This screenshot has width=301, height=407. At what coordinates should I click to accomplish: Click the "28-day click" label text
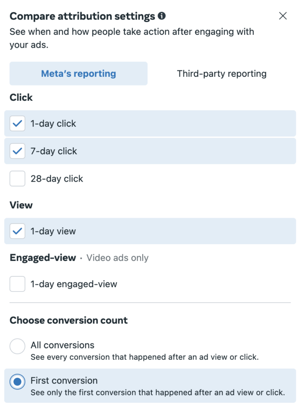click(57, 179)
